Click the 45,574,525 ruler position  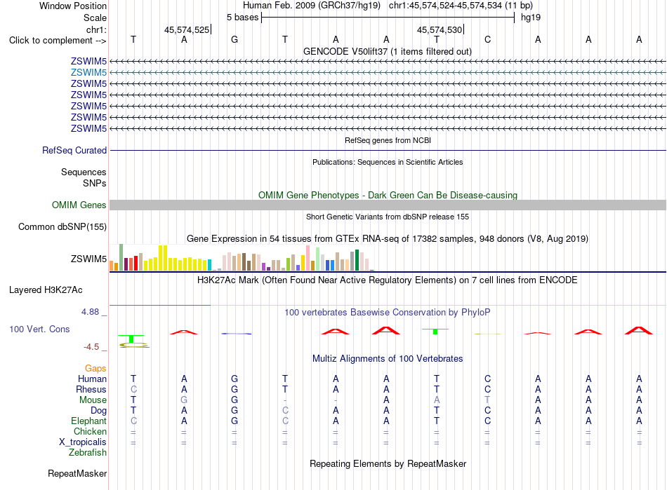(x=187, y=29)
